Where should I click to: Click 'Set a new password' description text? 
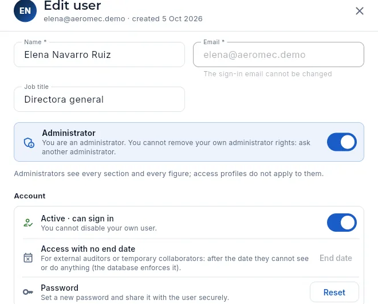pos(135,298)
